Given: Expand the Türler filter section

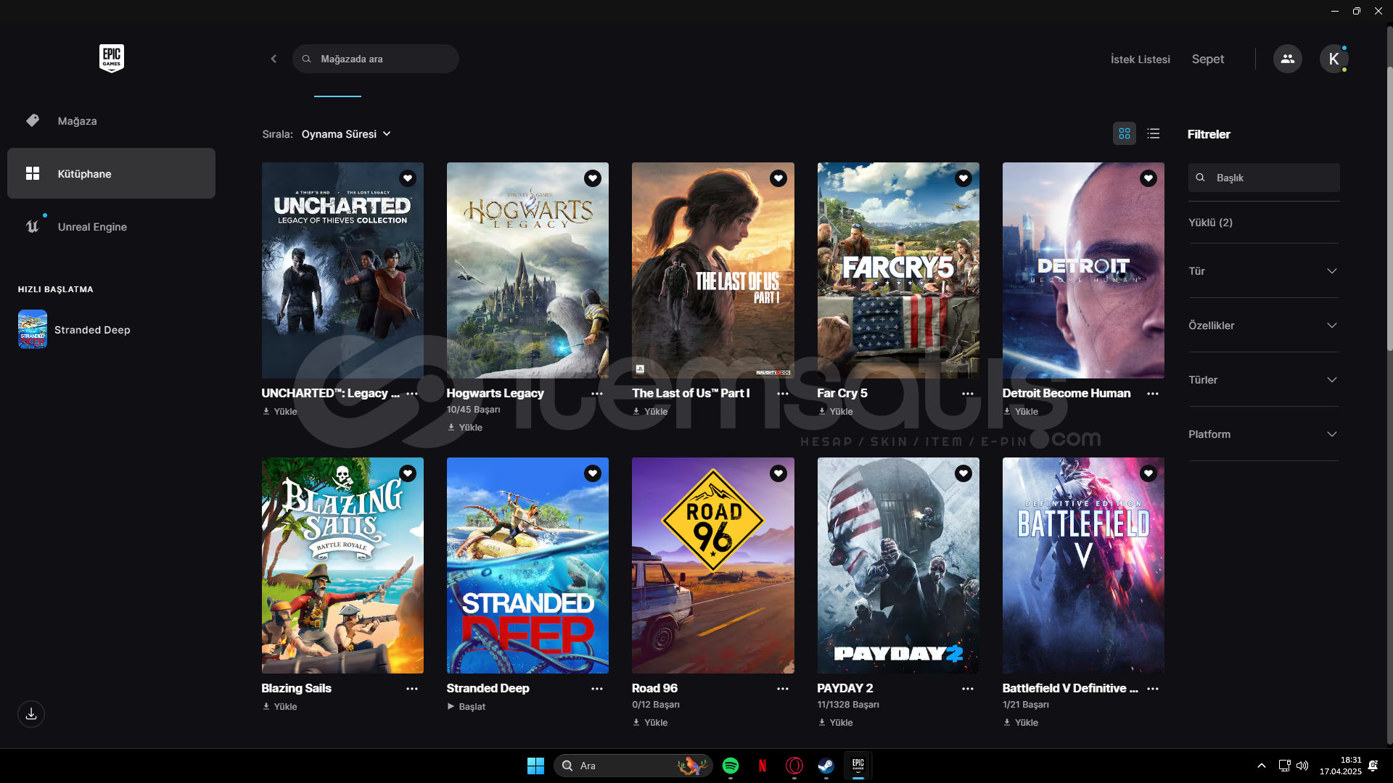Looking at the screenshot, I should coord(1263,380).
